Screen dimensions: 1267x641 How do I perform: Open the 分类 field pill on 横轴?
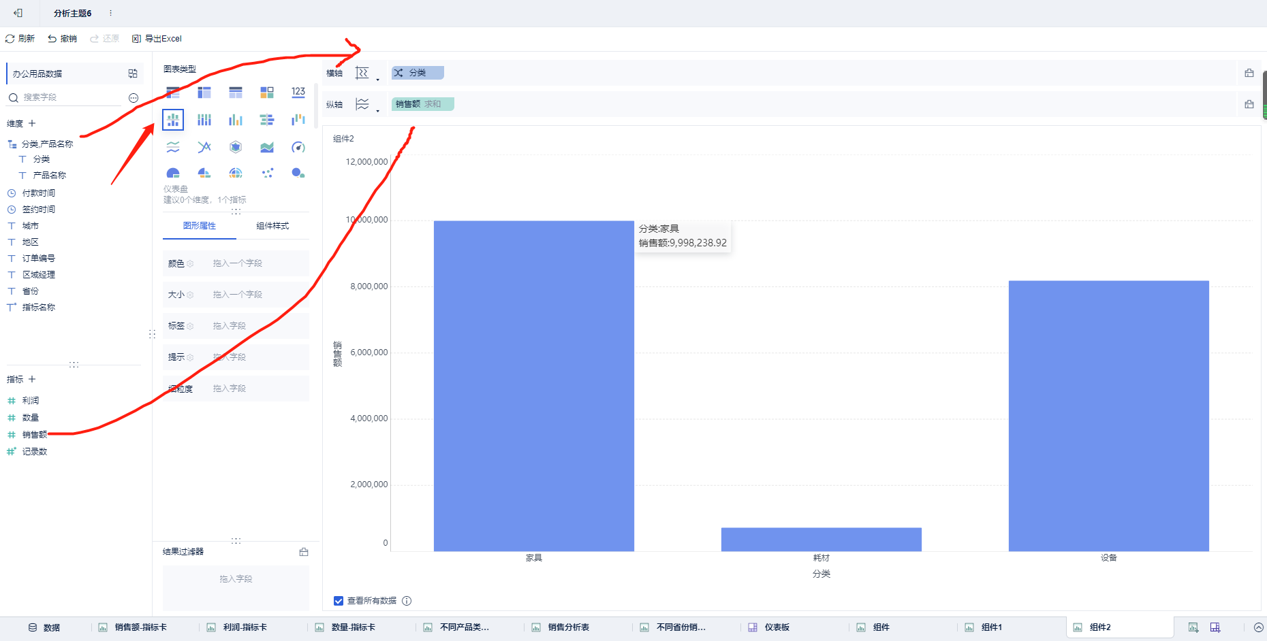(x=418, y=73)
